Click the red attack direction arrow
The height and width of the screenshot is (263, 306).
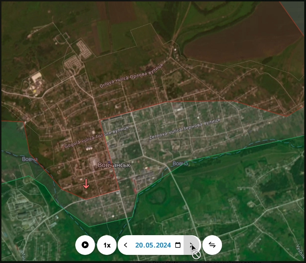click(86, 184)
